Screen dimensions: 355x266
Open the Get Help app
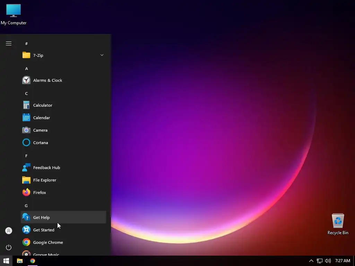coord(63,218)
